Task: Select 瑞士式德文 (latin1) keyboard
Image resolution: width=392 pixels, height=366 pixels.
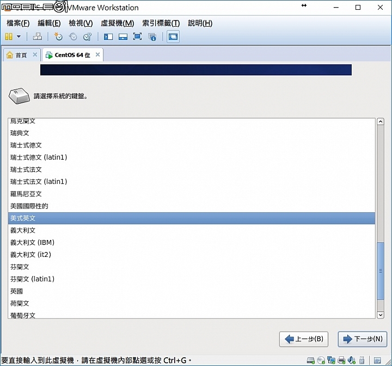Action: [192, 157]
